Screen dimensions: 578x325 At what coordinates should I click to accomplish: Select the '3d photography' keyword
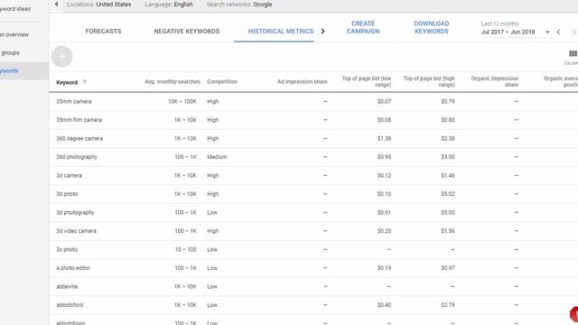pyautogui.click(x=75, y=213)
